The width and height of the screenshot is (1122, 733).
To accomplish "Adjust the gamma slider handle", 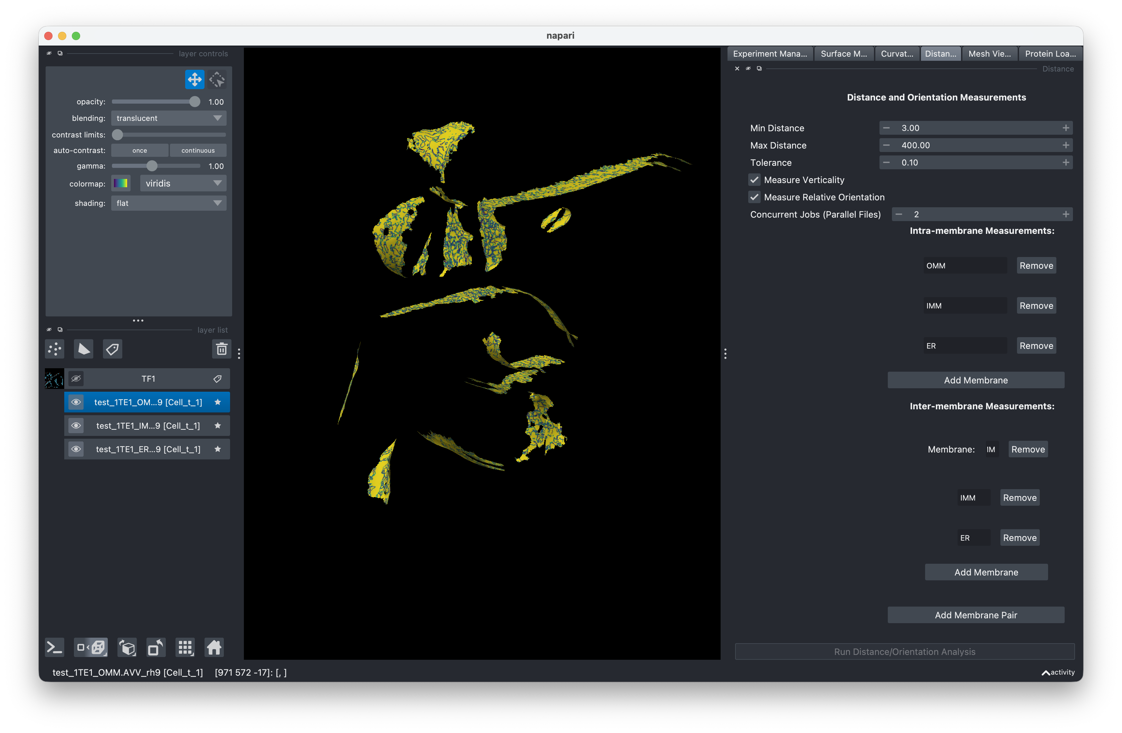I will tap(152, 166).
